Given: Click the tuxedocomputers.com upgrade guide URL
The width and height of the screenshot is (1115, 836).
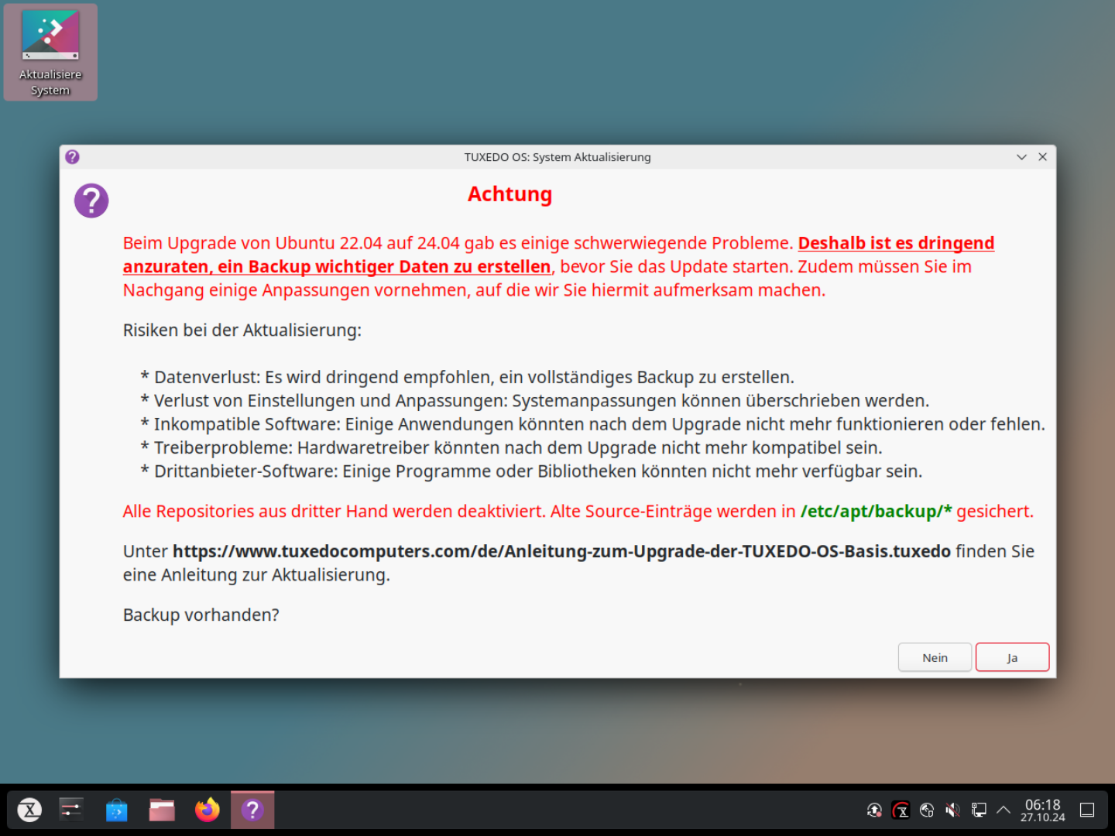Looking at the screenshot, I should click(561, 551).
